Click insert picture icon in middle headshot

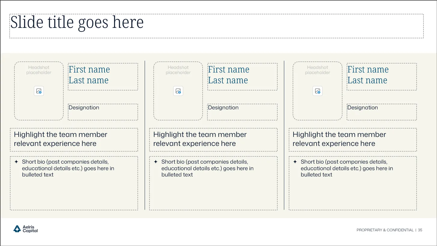178,91
